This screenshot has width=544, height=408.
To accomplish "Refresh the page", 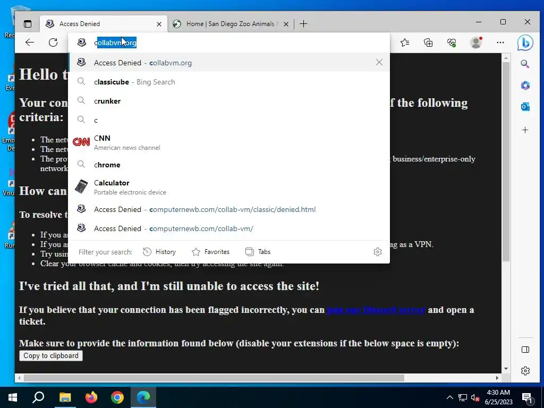I will (53, 42).
